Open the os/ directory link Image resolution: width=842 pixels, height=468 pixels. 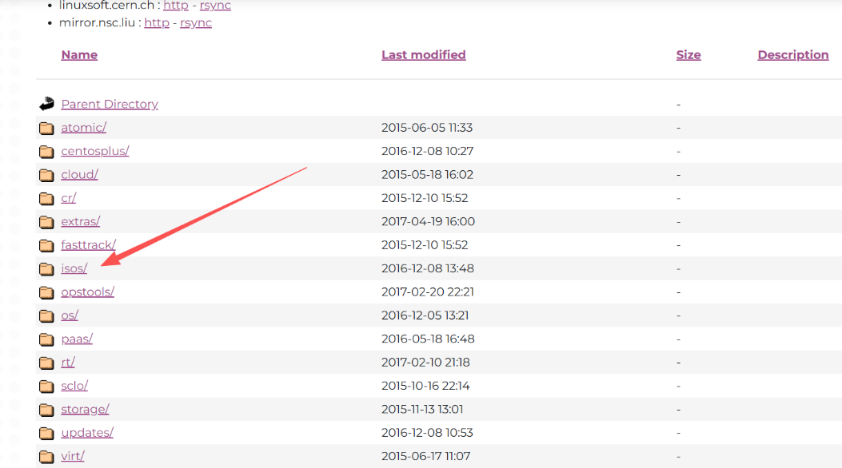click(70, 315)
